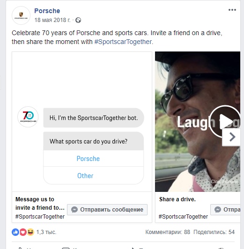The image size is (244, 249).
Task: Play the Laugh together video
Action: pos(225,121)
